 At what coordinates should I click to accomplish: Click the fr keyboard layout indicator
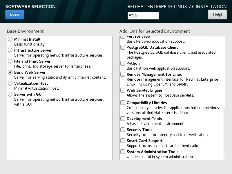point(143,16)
